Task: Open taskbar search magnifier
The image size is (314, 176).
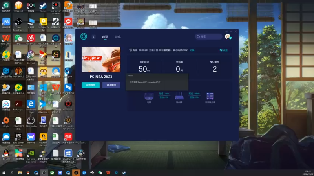Action: pos(12,172)
